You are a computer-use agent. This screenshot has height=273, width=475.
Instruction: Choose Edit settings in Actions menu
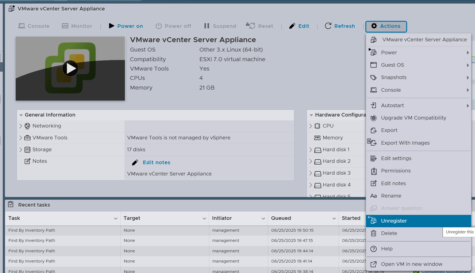(x=396, y=158)
